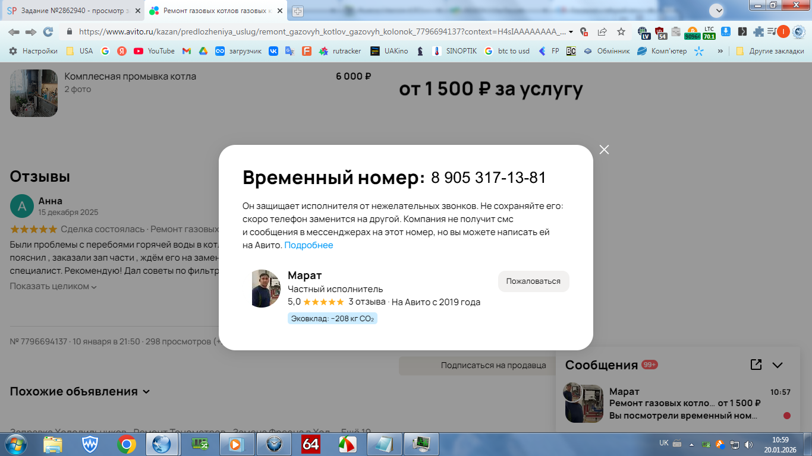Collapse 'Похожие объявления' section chevron
The height and width of the screenshot is (456, 812).
coord(147,392)
